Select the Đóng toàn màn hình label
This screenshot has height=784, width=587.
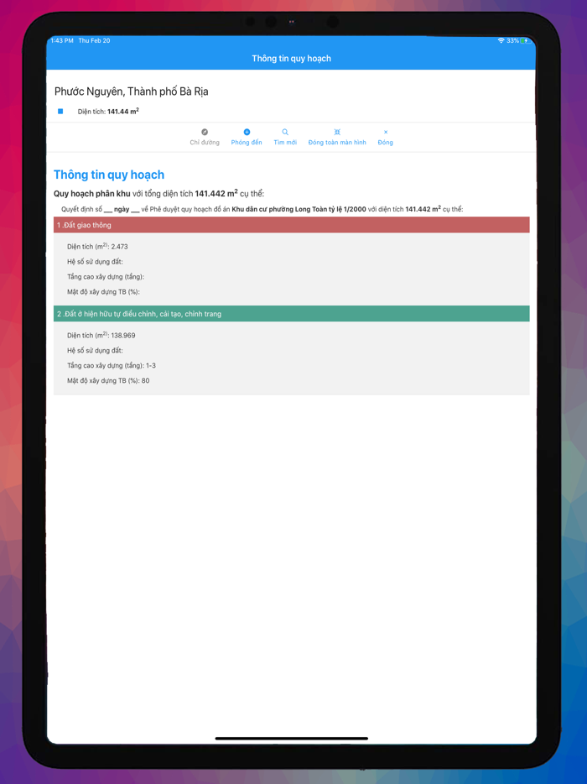pyautogui.click(x=337, y=143)
